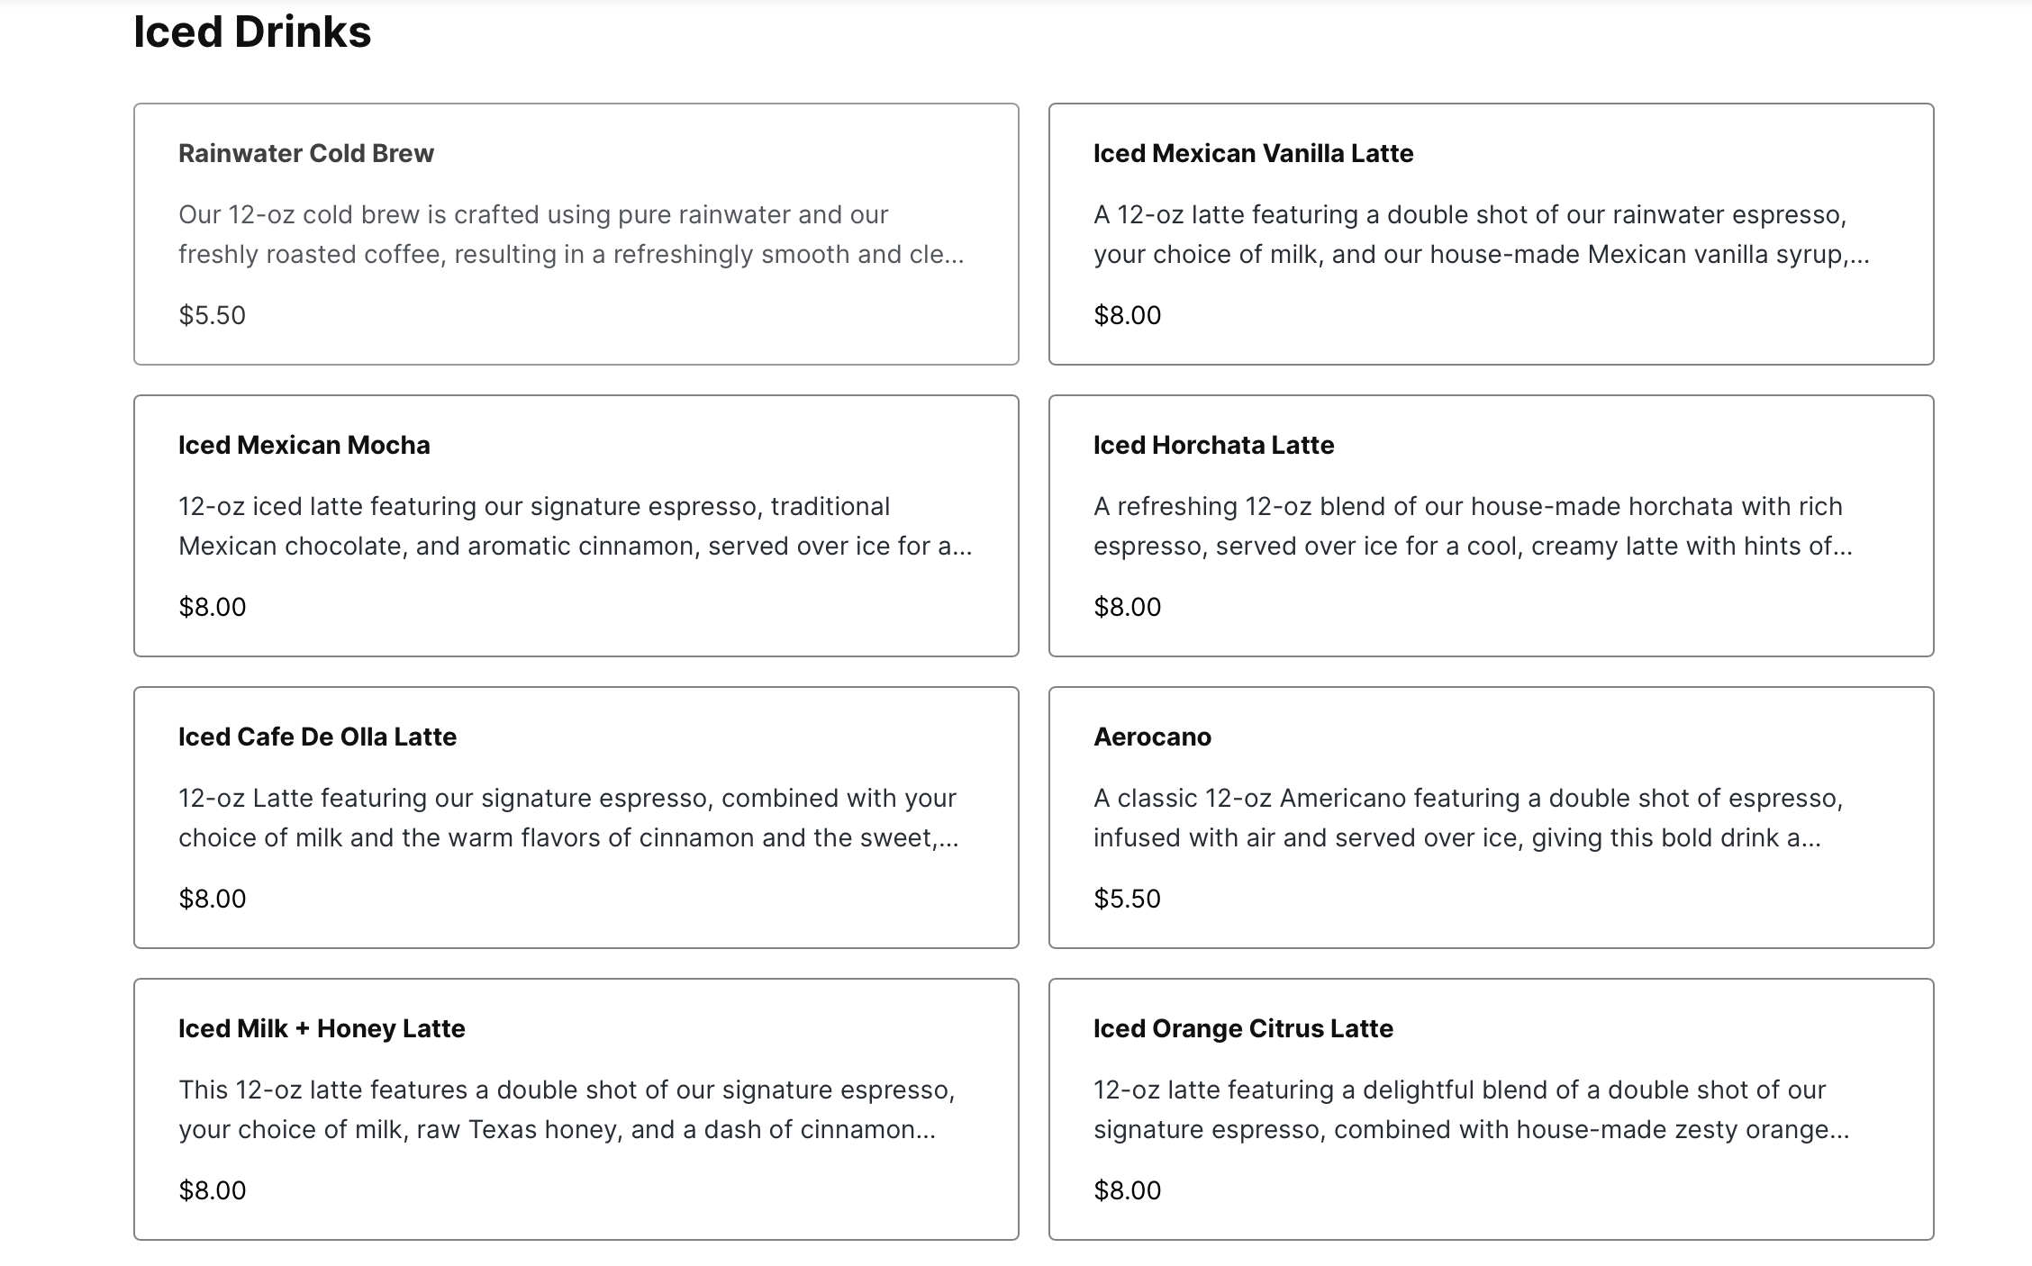This screenshot has width=2032, height=1266.
Task: Click the Iced Horchata Latte title
Action: pos(1213,446)
